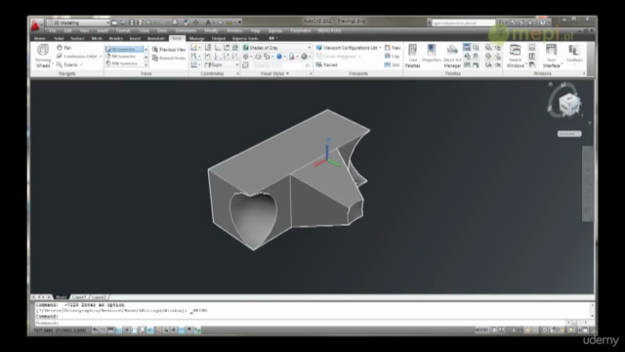Image resolution: width=625 pixels, height=352 pixels.
Task: Click the Open file icon in quick access toolbar
Action: [123, 22]
